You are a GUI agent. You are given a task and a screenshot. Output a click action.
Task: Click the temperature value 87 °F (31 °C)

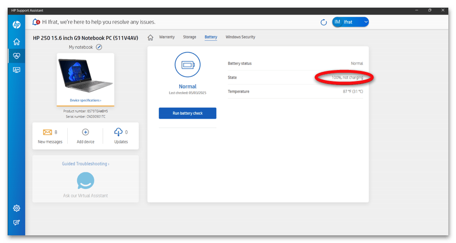pos(353,92)
